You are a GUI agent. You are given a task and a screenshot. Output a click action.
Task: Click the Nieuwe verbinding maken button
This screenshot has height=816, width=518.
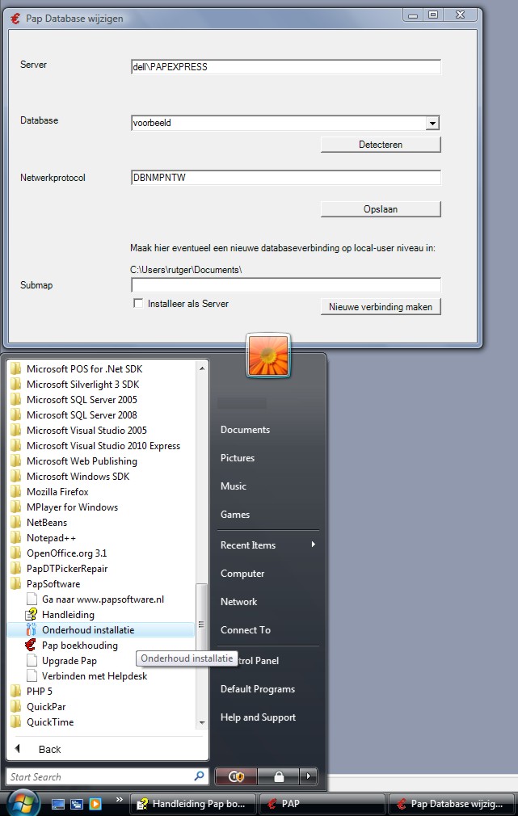380,307
